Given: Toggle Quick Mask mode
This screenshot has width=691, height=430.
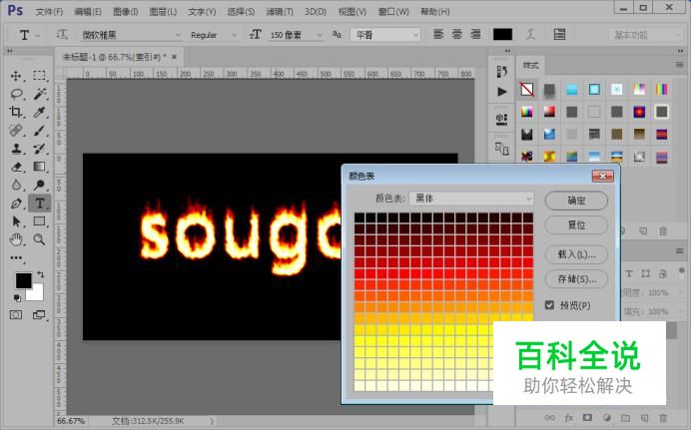Looking at the screenshot, I should (16, 315).
